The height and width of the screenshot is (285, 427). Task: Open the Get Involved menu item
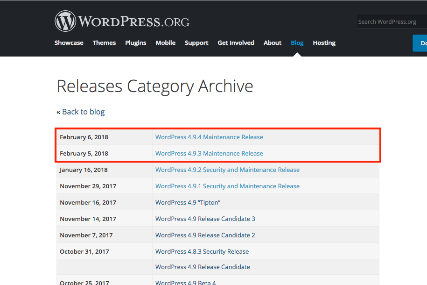[236, 43]
